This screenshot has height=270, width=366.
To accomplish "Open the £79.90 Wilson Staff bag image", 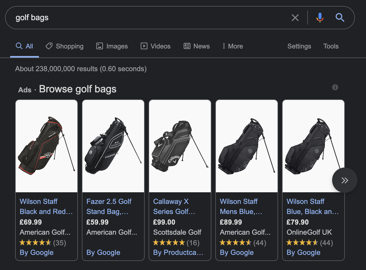I will 313,146.
